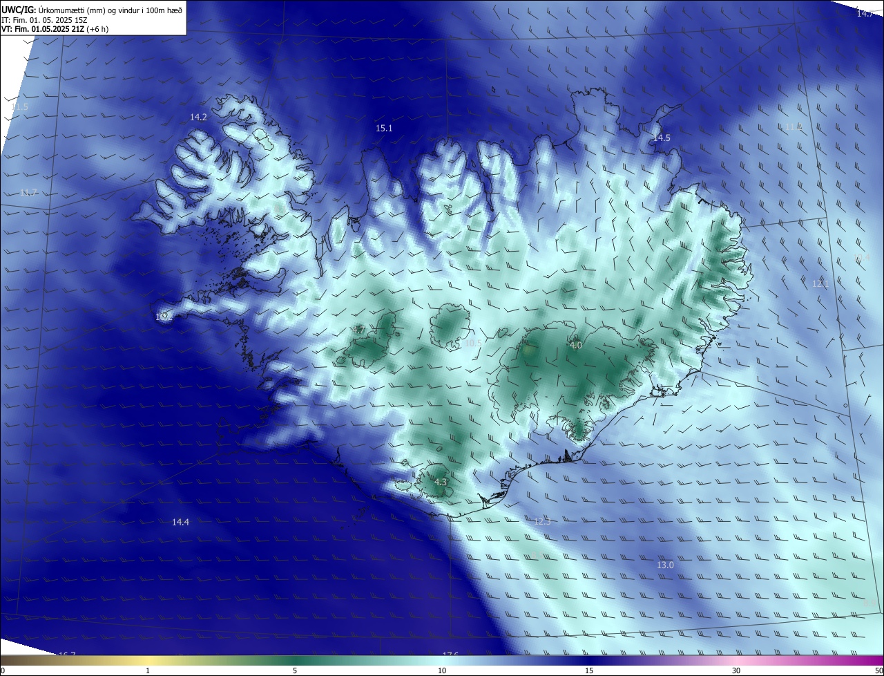The image size is (884, 676).
Task: Click the 12.1 value off the east coast
Action: pos(820,283)
